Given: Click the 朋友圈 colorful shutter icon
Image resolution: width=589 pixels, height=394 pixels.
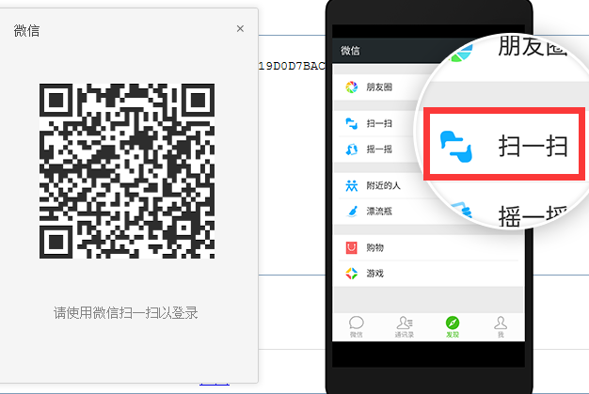Looking at the screenshot, I should pos(352,87).
